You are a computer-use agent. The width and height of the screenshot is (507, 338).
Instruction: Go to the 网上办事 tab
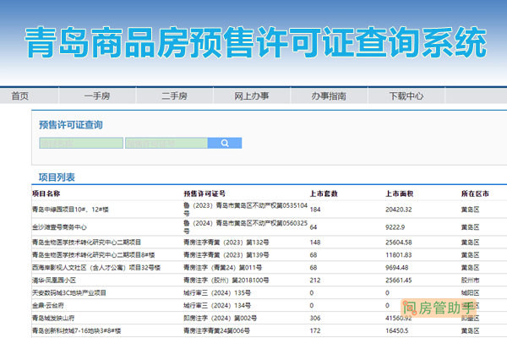pos(252,96)
